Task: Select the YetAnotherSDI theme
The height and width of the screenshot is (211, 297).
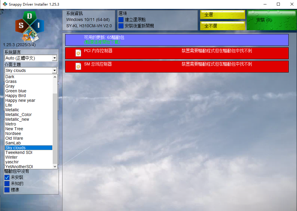Action: [x=29, y=167]
